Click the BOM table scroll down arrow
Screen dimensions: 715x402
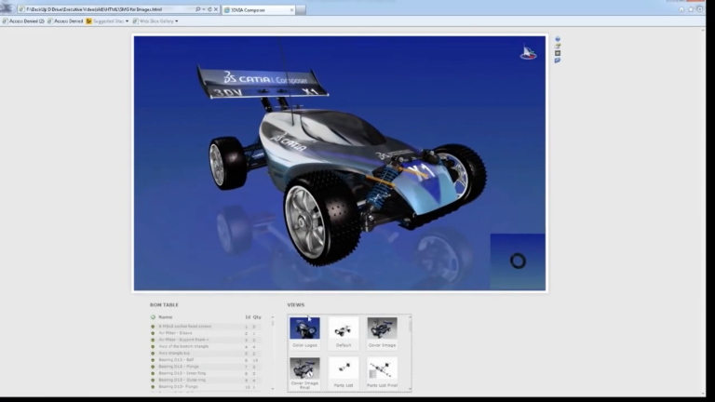tap(273, 389)
